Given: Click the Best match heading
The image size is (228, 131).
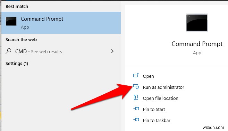Looking at the screenshot, I should pos(17,6).
